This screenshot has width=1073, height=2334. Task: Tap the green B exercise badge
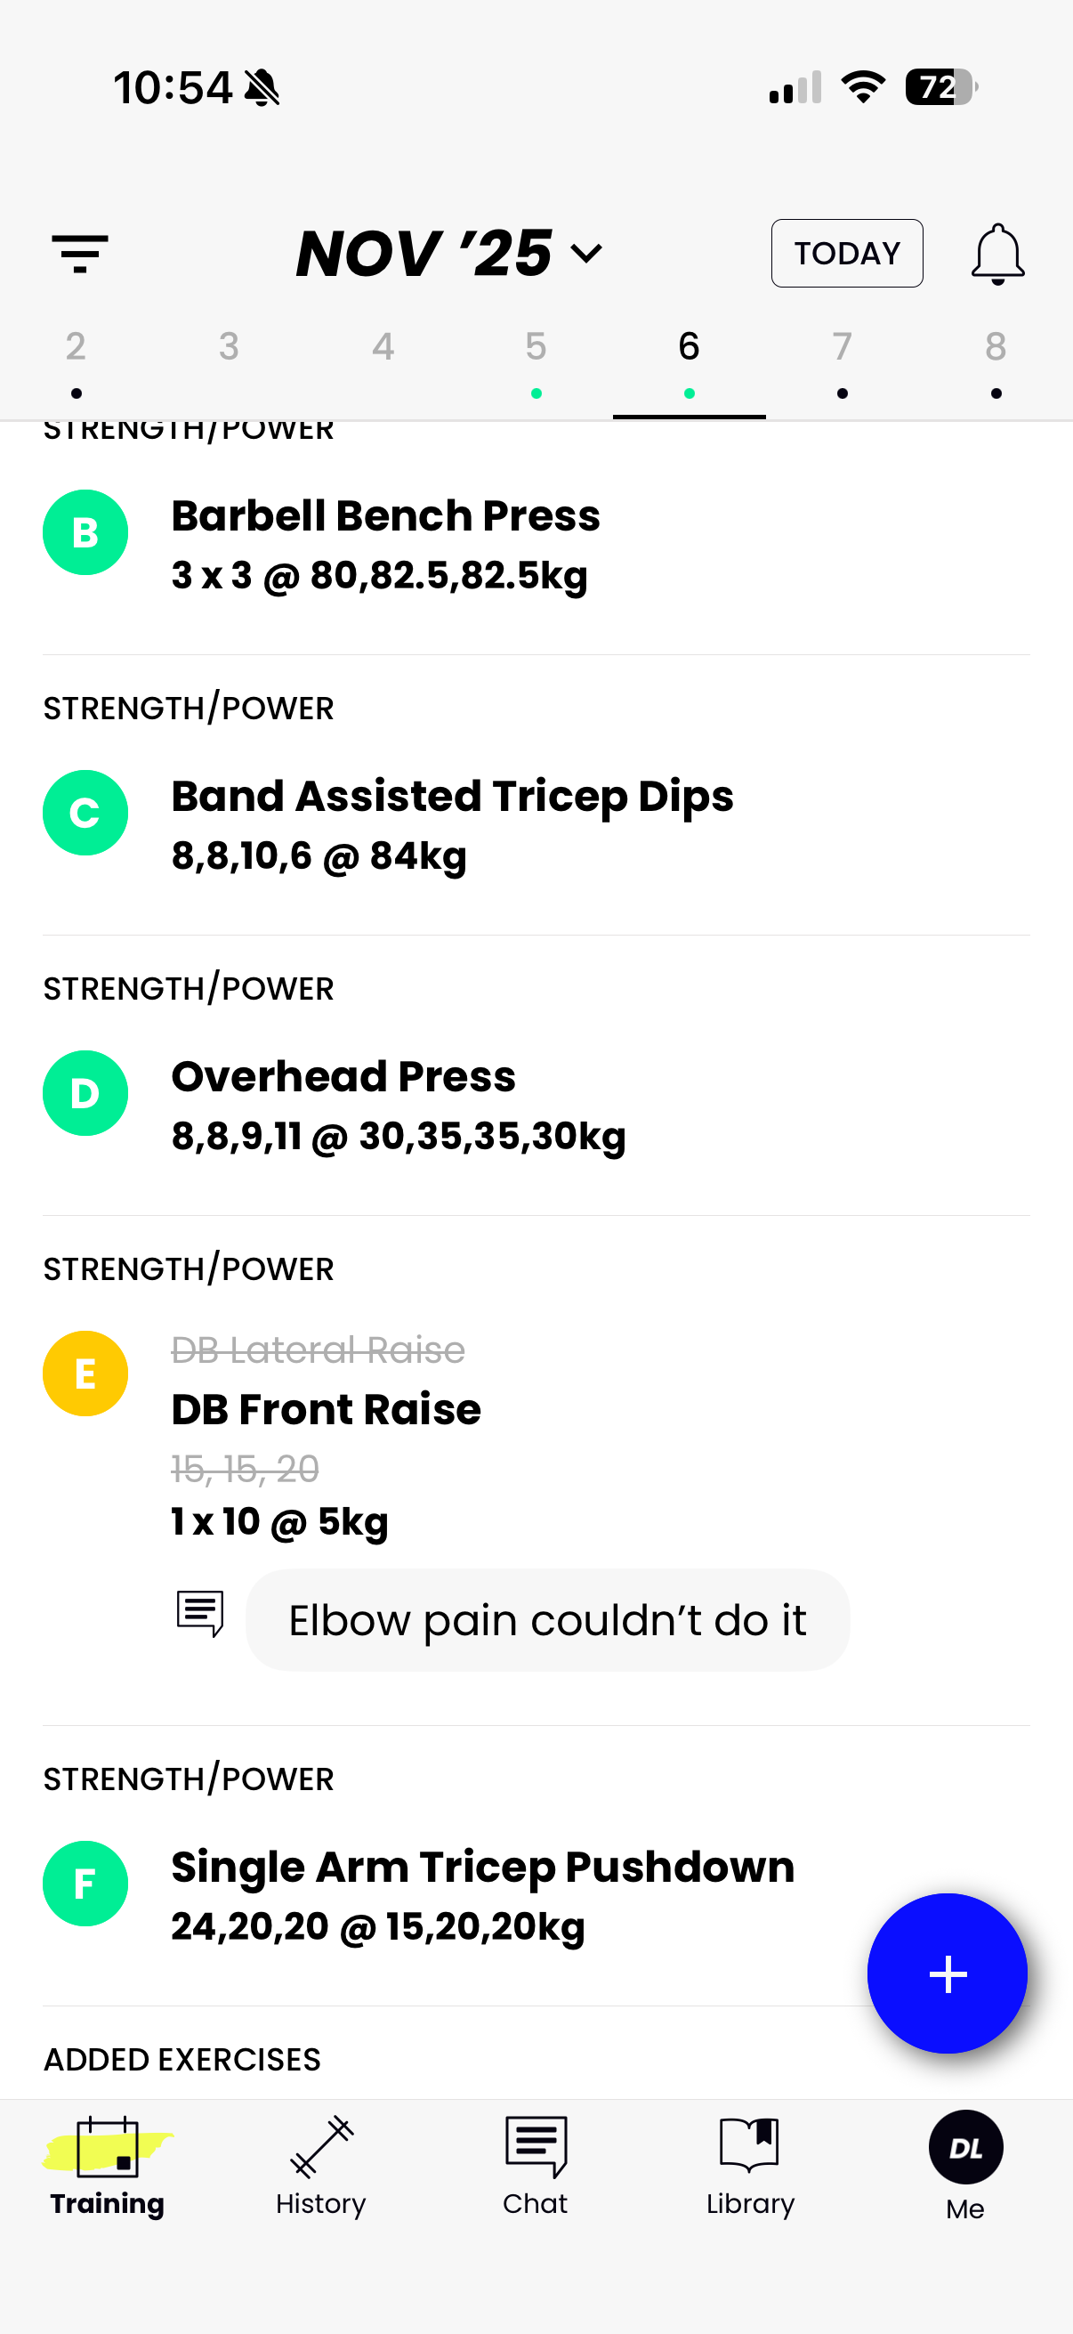[85, 532]
